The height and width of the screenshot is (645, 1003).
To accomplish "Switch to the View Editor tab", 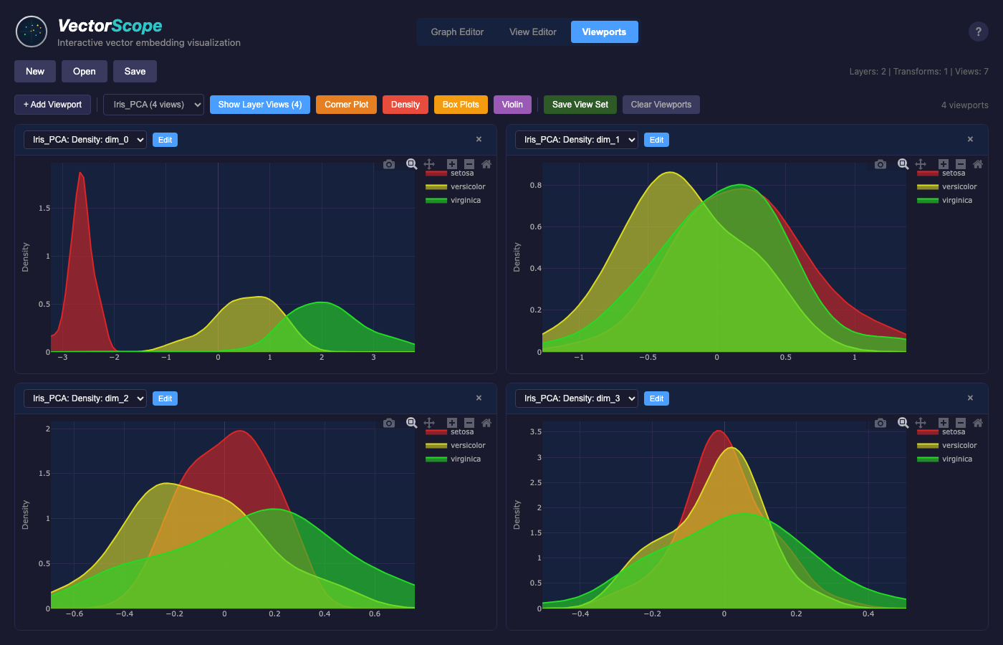I will click(532, 32).
